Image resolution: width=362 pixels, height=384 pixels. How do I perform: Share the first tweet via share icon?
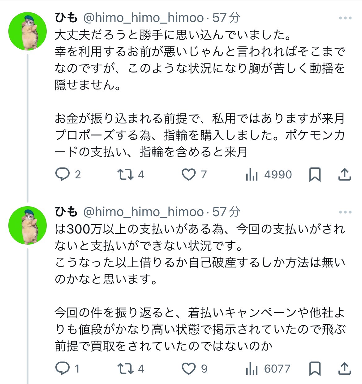tap(344, 175)
